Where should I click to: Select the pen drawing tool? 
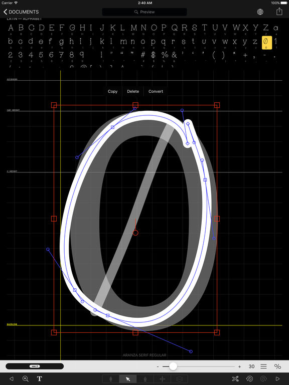[x=110, y=379]
